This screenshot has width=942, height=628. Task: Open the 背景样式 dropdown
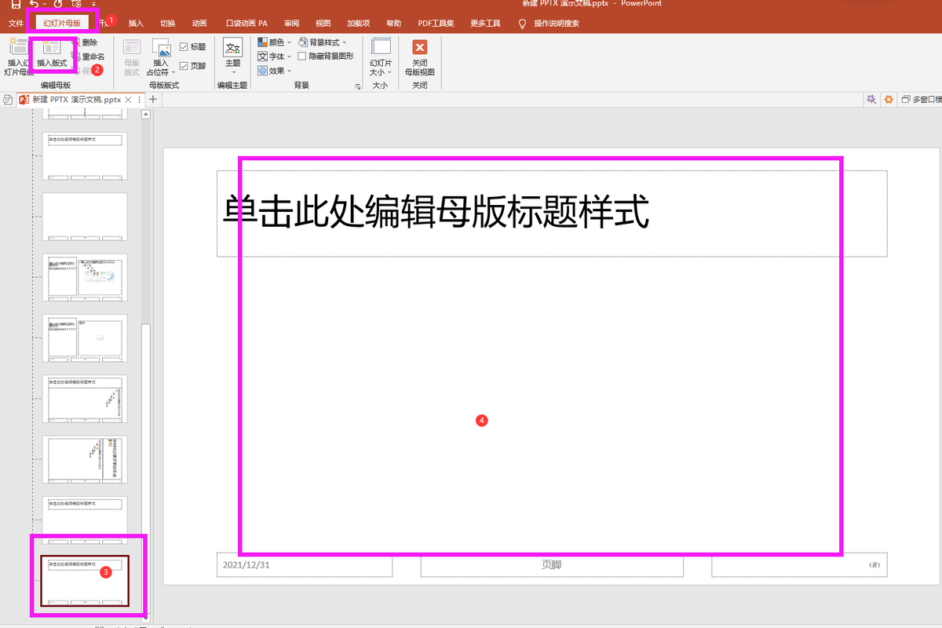click(323, 42)
